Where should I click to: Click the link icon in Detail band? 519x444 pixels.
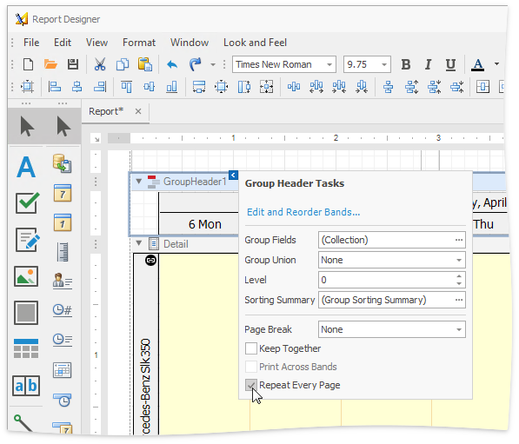pyautogui.click(x=150, y=260)
